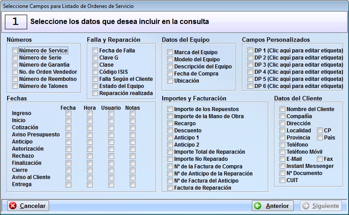Toggle the Notas checkbox for Entrega
Viewport: 349px width, 215px height.
[132, 184]
